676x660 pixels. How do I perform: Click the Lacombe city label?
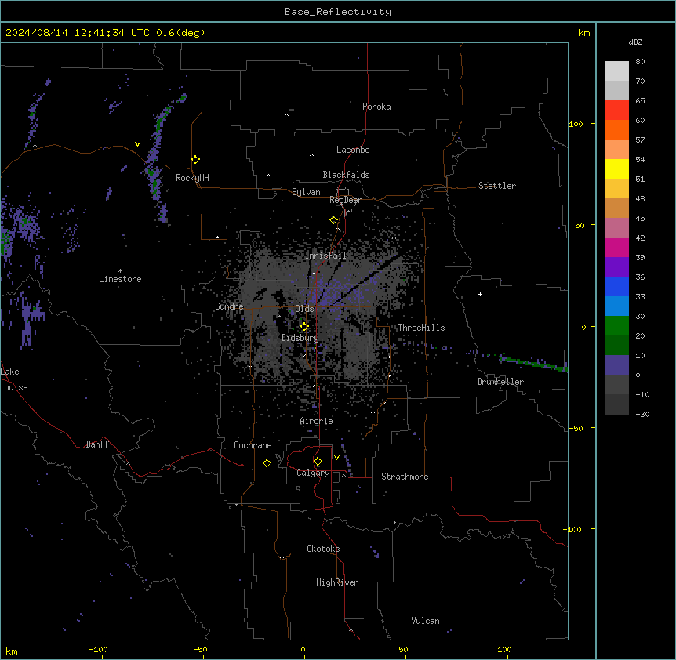[353, 150]
